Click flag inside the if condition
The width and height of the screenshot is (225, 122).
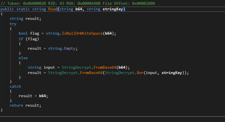(x=32, y=39)
